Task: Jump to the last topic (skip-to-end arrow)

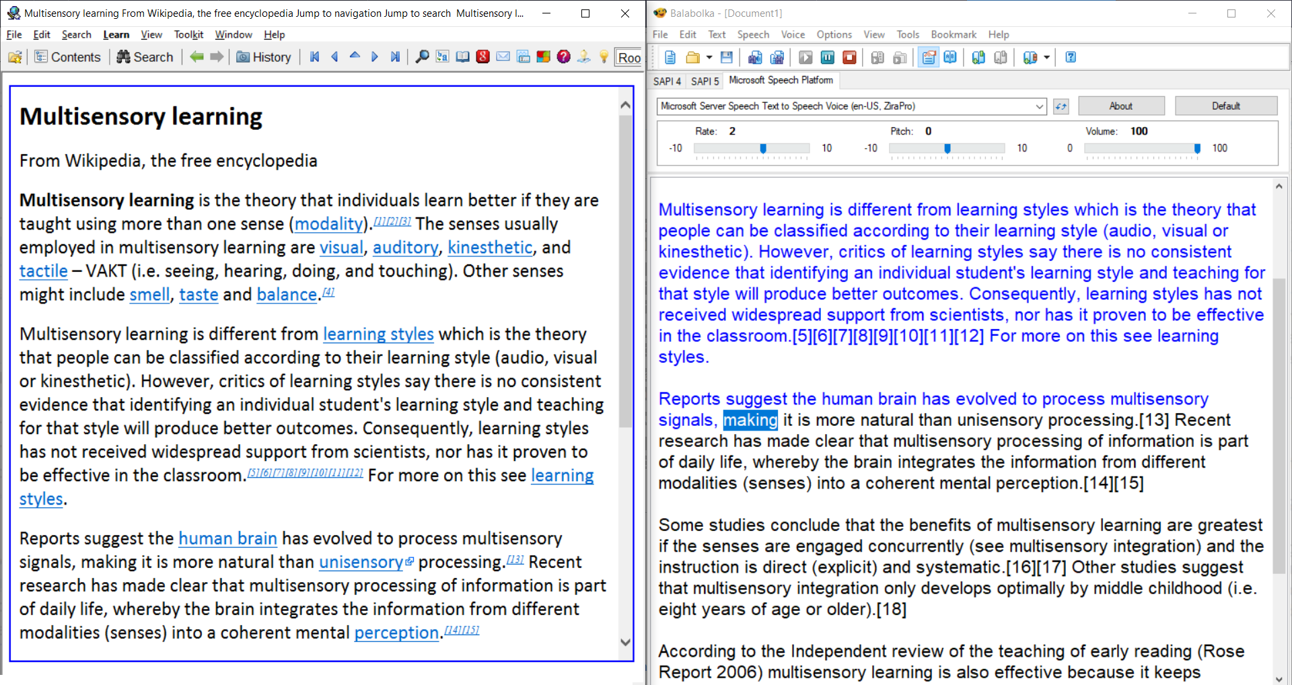Action: (x=395, y=57)
